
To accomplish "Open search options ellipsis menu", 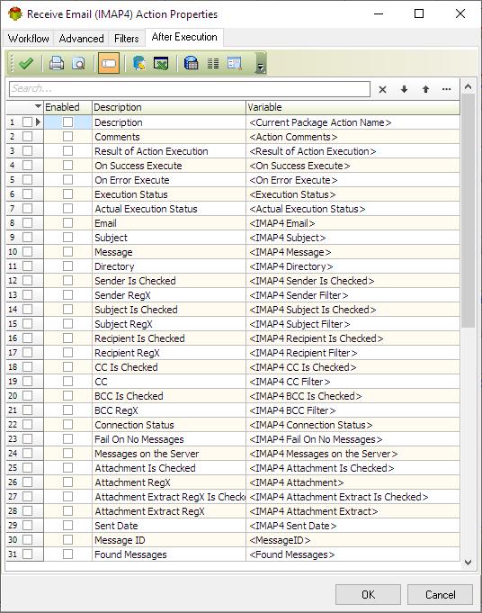I will click(x=446, y=89).
